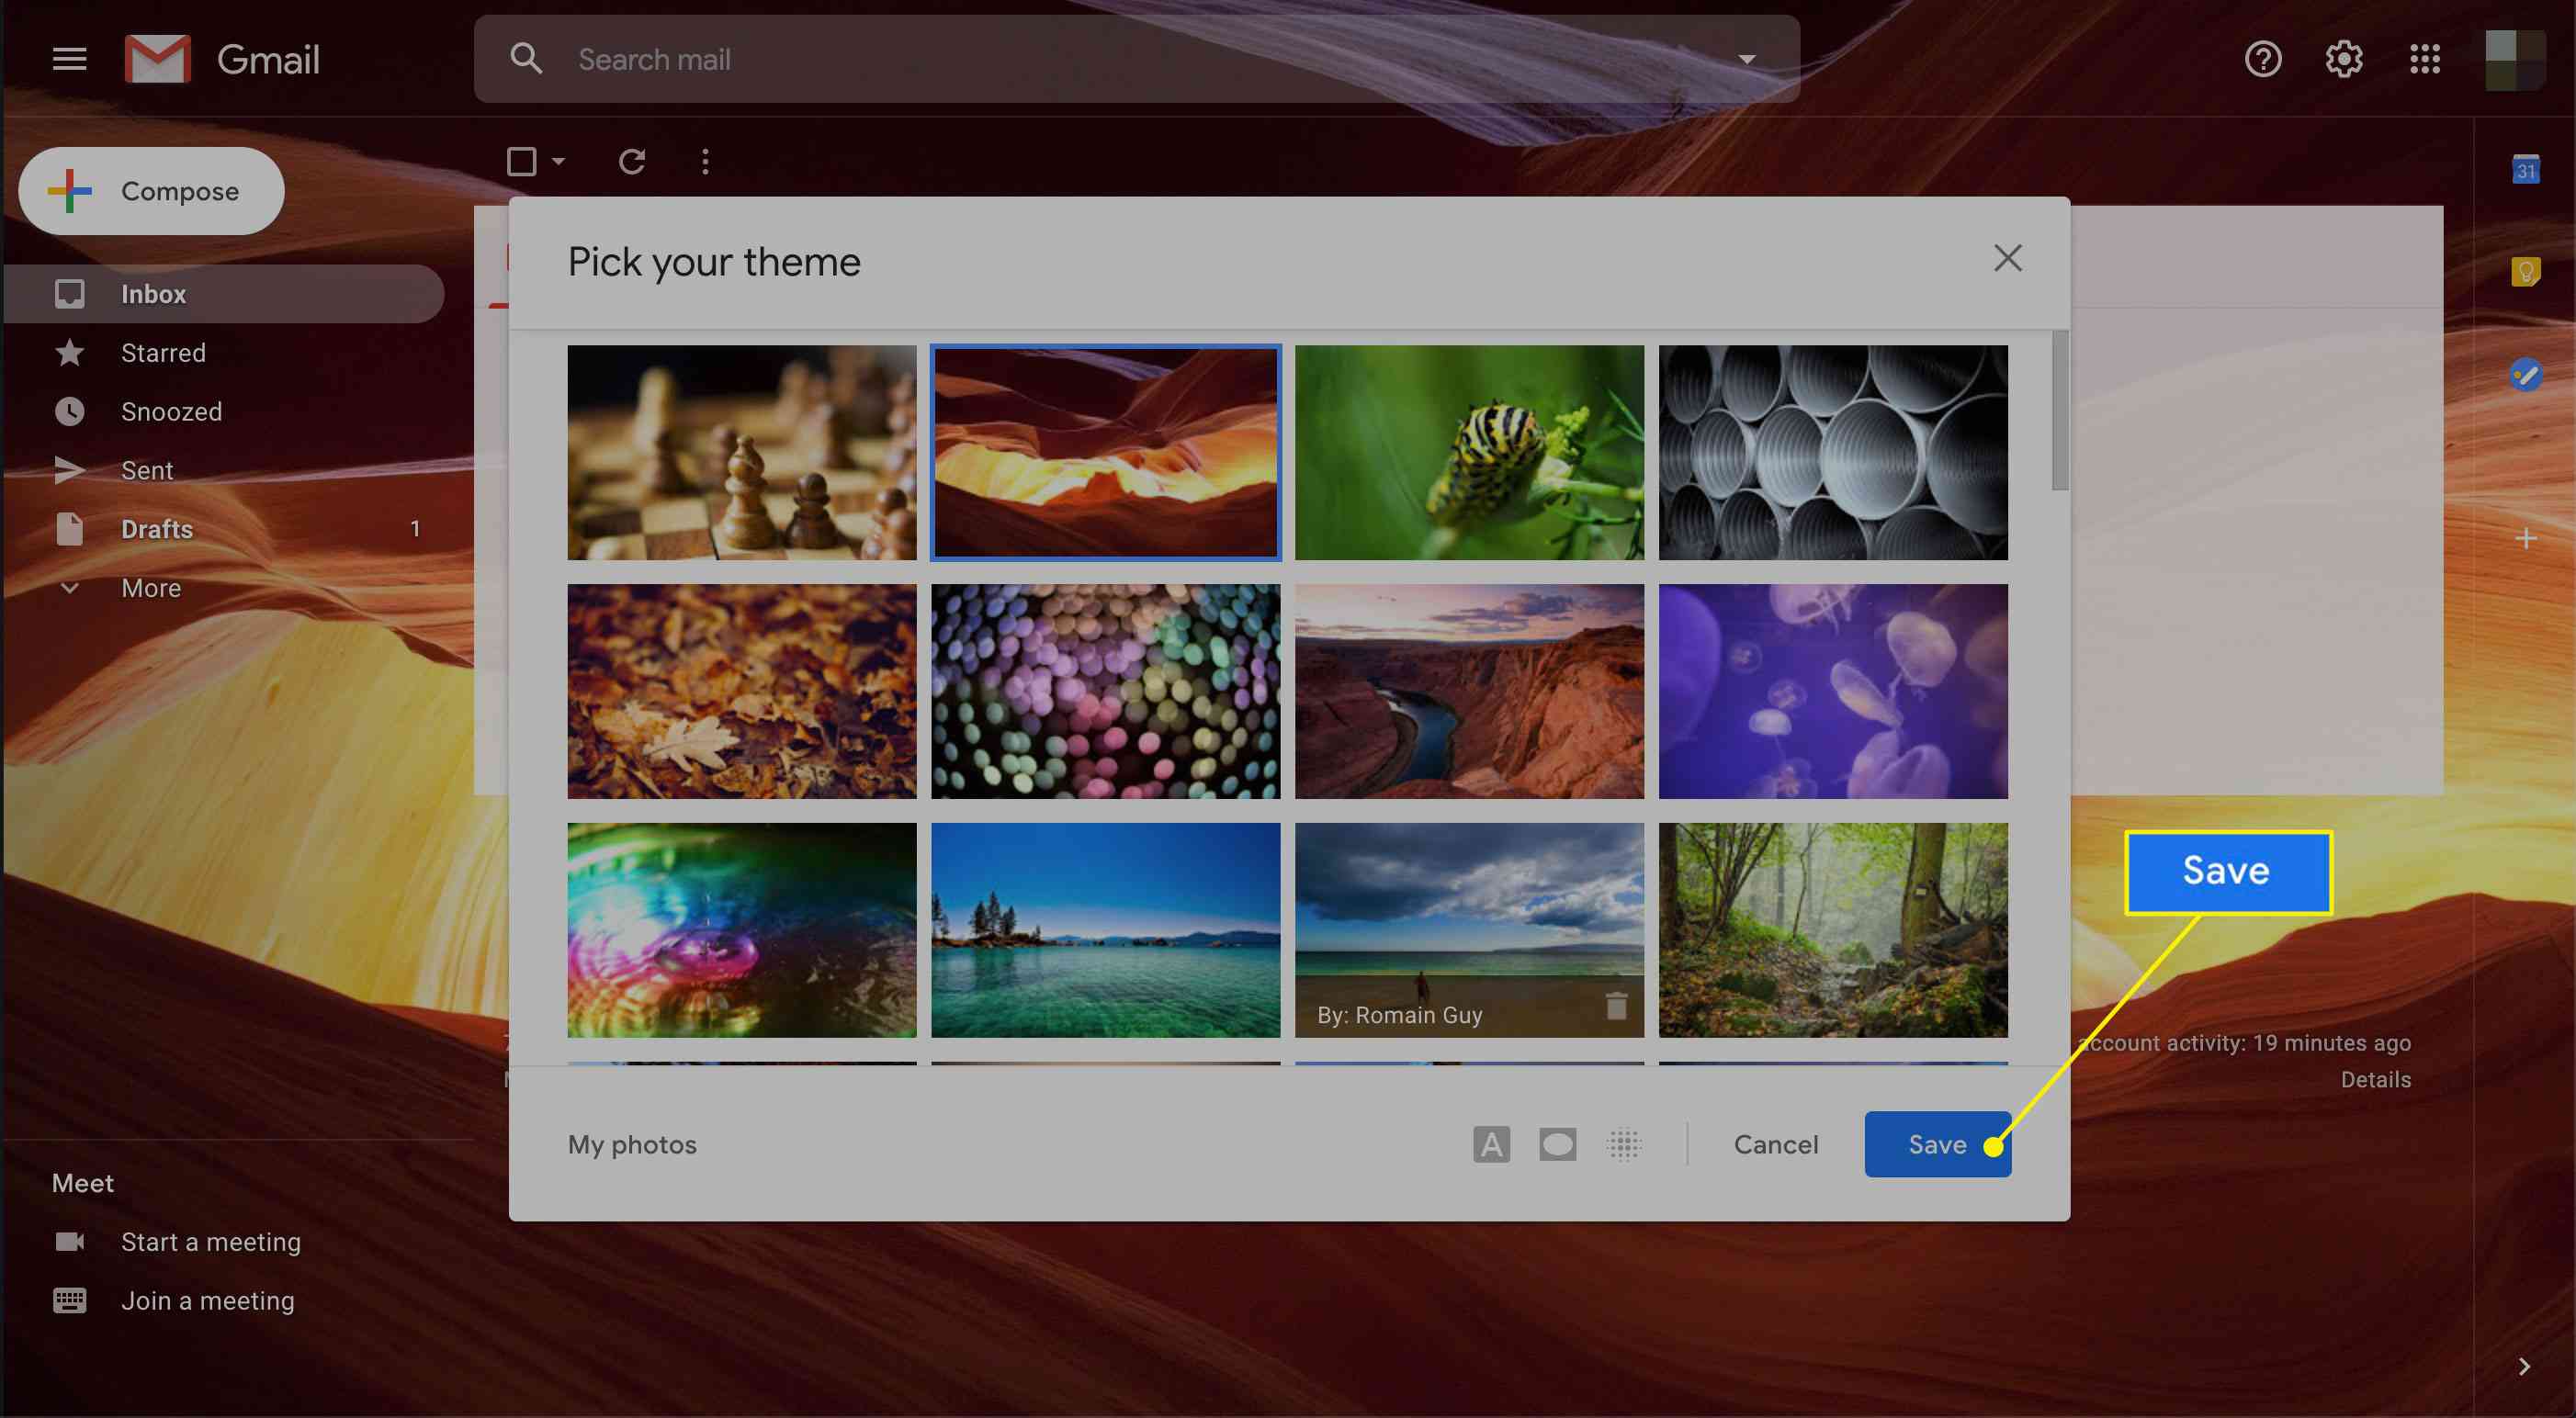Select the river canyon aerial theme

click(x=1469, y=690)
